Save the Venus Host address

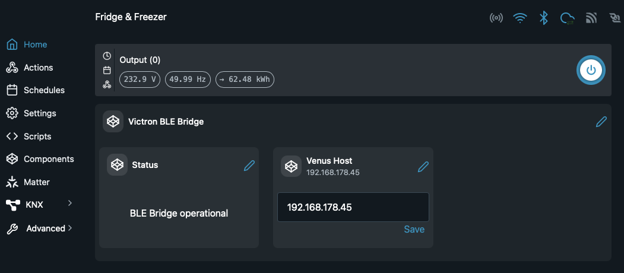tap(414, 229)
